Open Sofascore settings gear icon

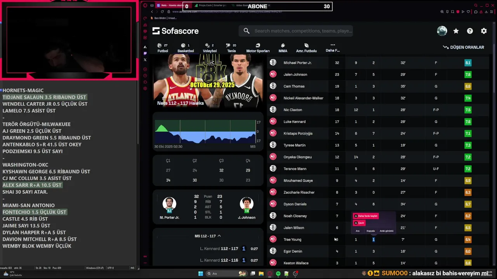pos(484,31)
